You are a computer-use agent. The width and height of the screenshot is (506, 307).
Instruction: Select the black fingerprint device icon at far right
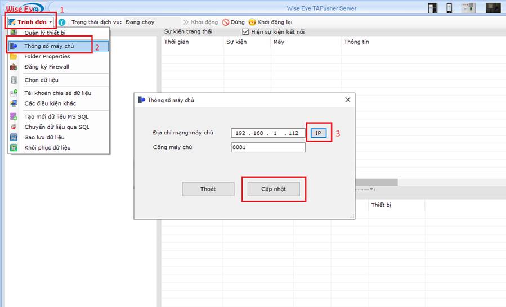494,8
